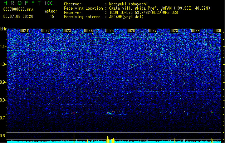The image size is (225, 143).
Task: Click the meteor count 15
Action: coord(52,16)
